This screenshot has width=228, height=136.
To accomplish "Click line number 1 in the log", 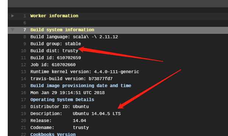I will pos(25,16).
